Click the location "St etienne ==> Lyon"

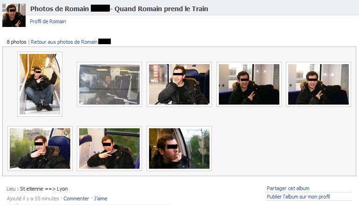click(44, 189)
